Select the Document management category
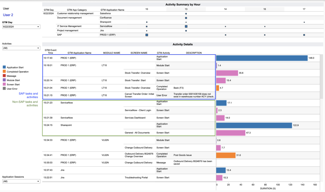This screenshot has height=192, width=325. [x=70, y=18]
